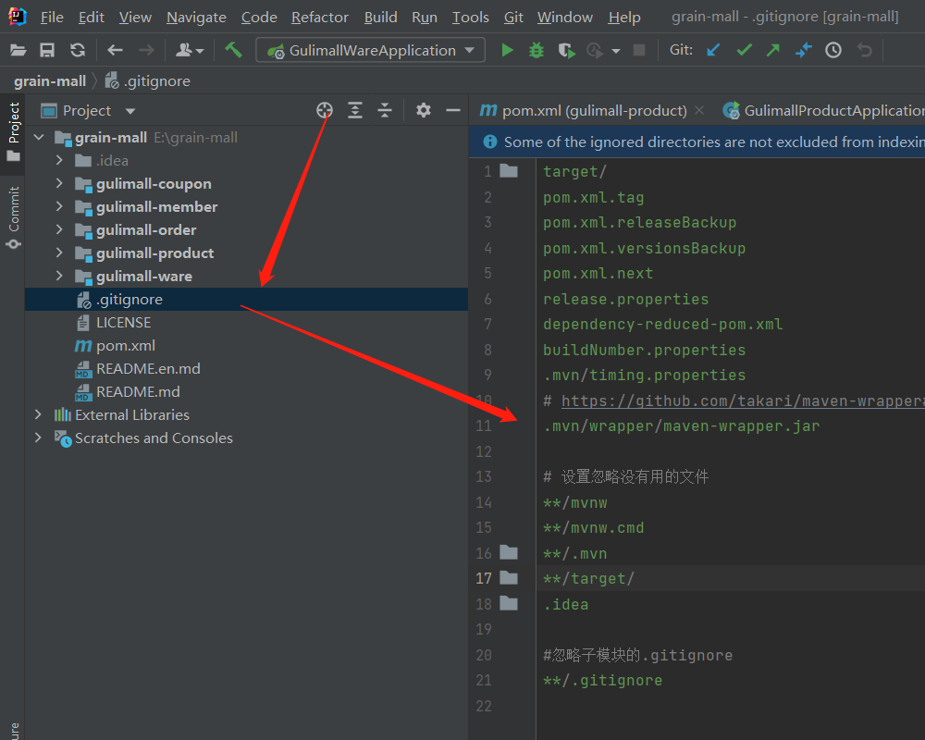Hide the Project panel with minus icon
Screen dimensions: 925x740
(x=452, y=110)
